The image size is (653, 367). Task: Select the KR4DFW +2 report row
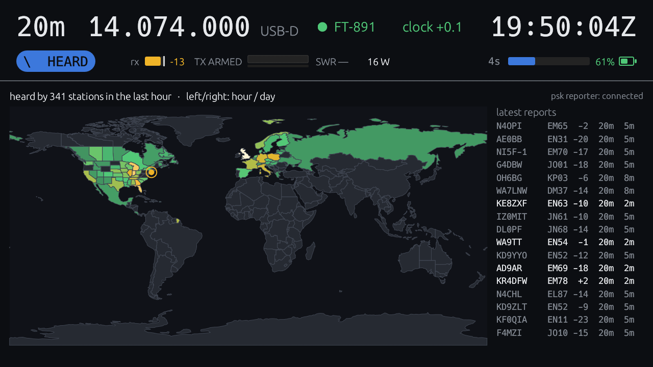pyautogui.click(x=565, y=281)
